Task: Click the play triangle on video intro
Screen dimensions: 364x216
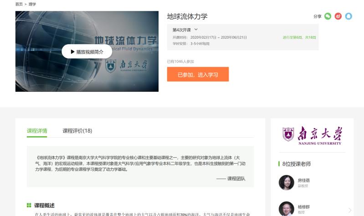Action: coord(73,52)
